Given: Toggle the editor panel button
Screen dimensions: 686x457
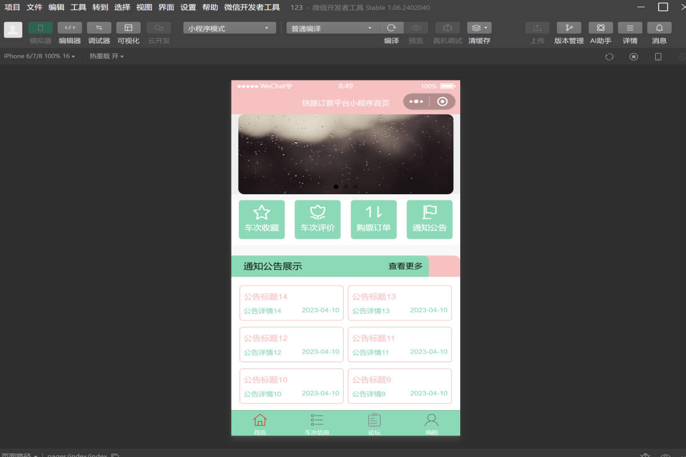Looking at the screenshot, I should [70, 28].
